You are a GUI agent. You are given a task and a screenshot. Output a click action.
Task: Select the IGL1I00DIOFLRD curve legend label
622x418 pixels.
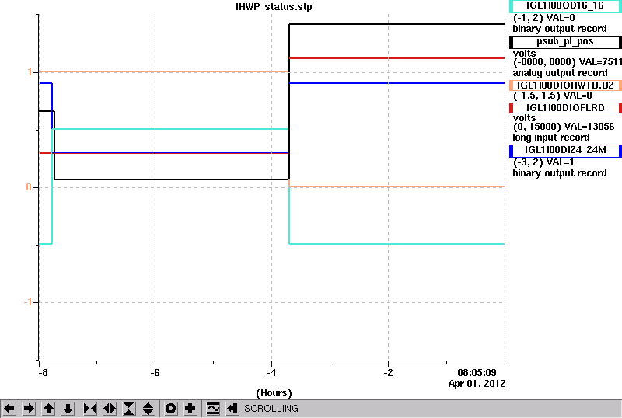565,108
